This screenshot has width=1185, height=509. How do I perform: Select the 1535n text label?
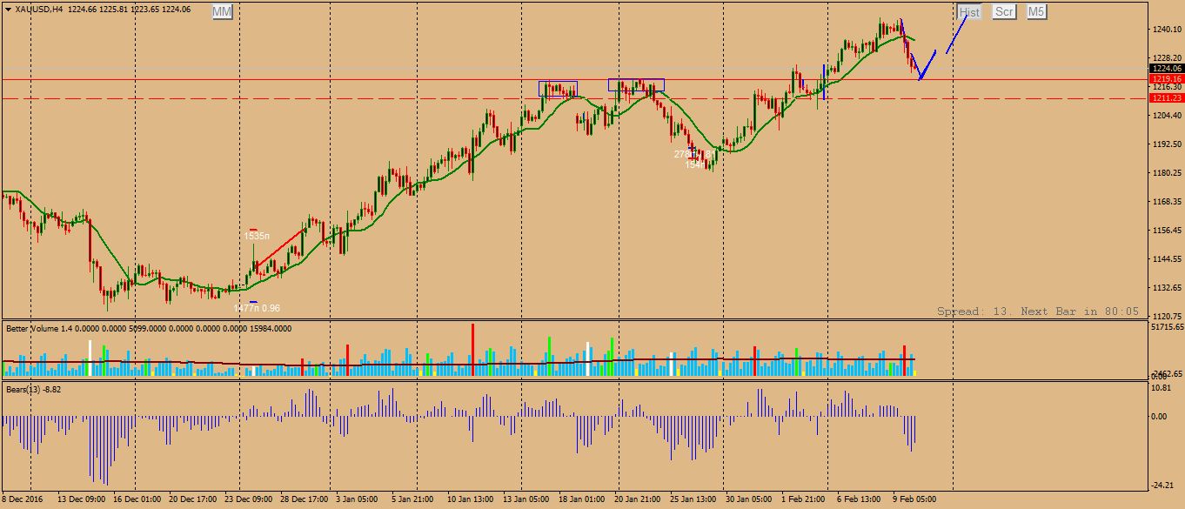(256, 236)
